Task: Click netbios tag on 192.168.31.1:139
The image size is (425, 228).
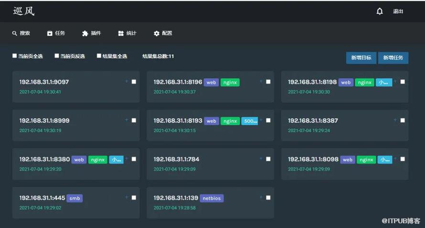Action: point(212,198)
